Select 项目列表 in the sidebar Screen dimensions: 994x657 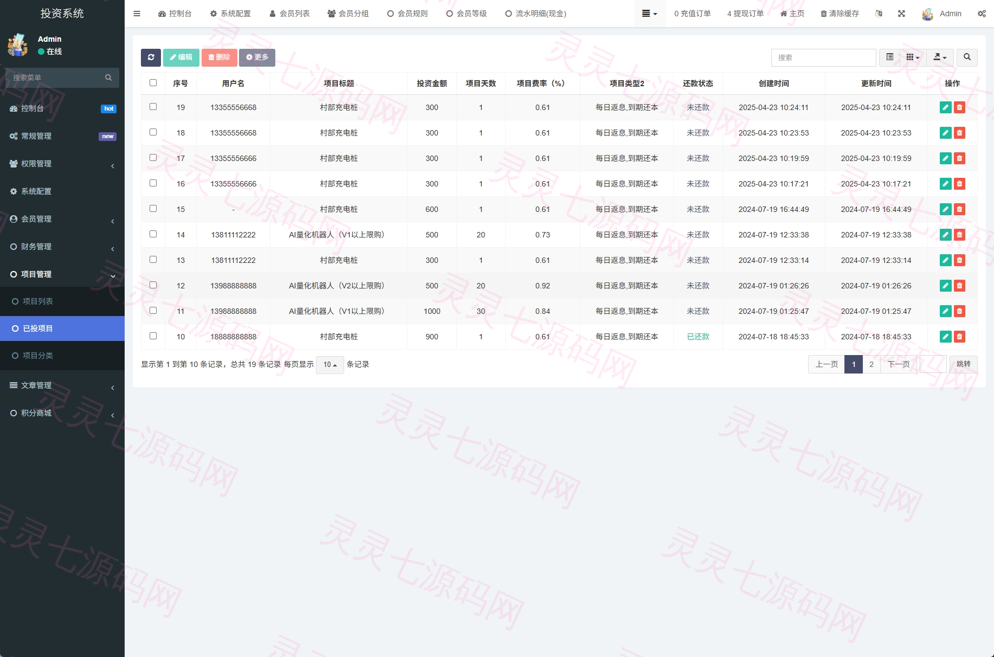62,301
